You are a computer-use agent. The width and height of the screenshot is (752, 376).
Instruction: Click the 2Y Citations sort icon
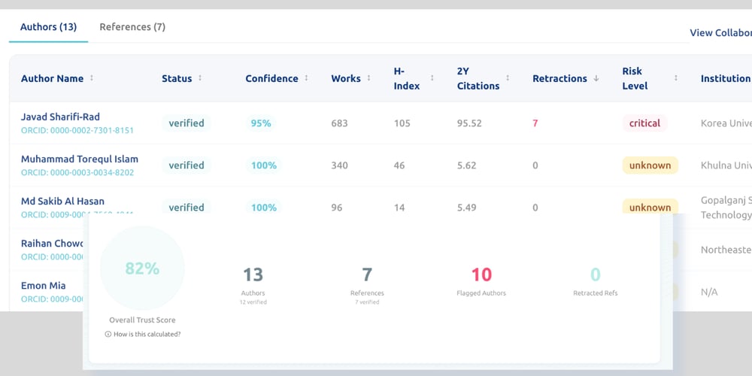508,78
